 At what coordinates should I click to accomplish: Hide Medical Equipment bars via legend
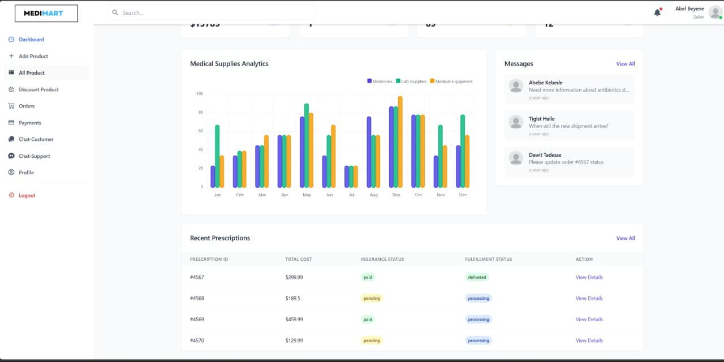(451, 81)
